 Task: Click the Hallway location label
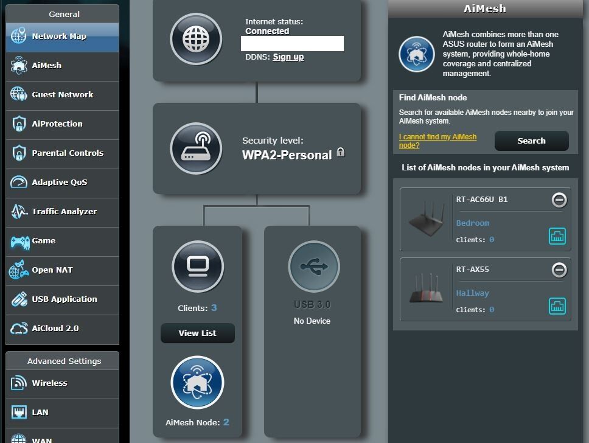(473, 293)
